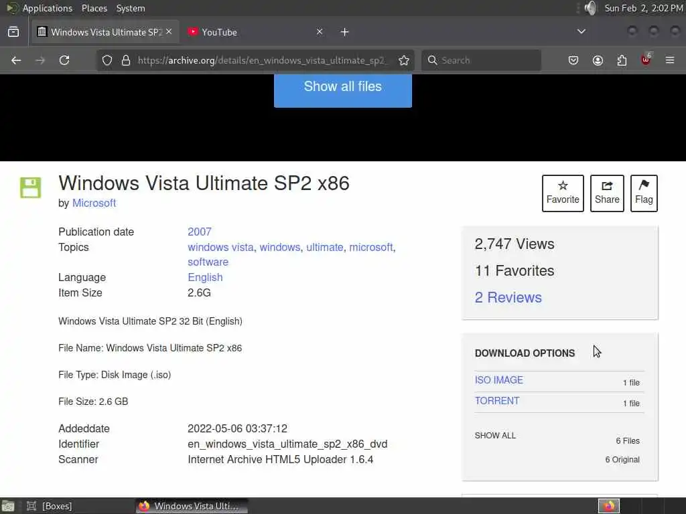Close the Windows Vista Ultimate SP2 tab
The height and width of the screenshot is (514, 686).
169,31
